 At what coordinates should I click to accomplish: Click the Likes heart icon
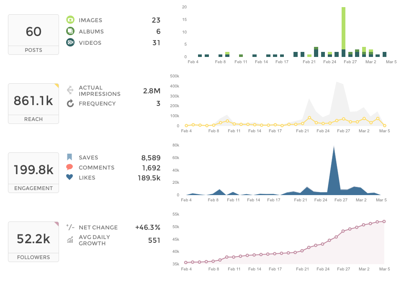coord(69,178)
